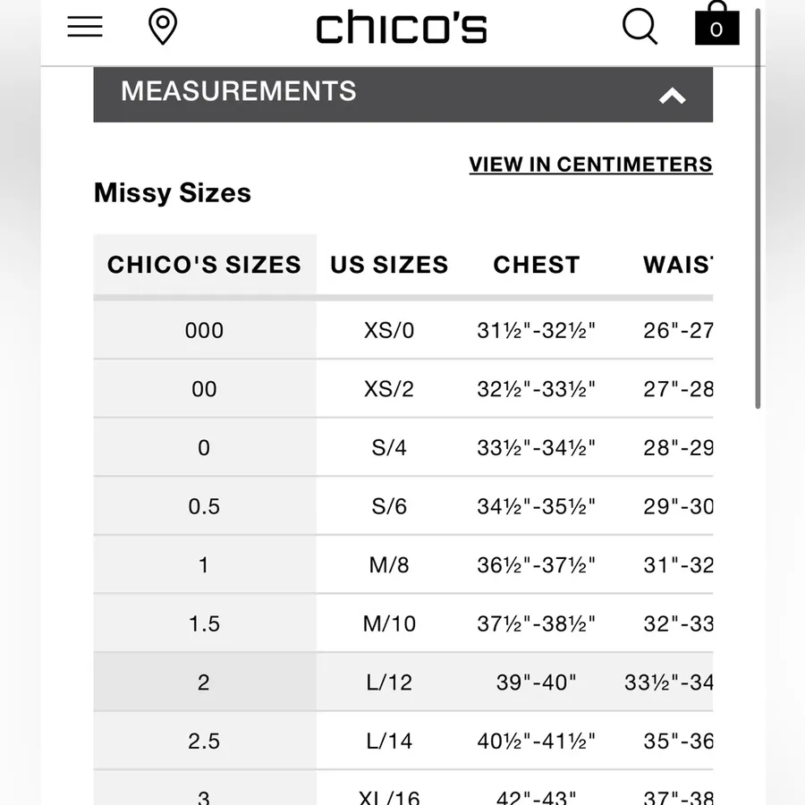The width and height of the screenshot is (805, 805).
Task: Click the Chico's logo
Action: 402,27
